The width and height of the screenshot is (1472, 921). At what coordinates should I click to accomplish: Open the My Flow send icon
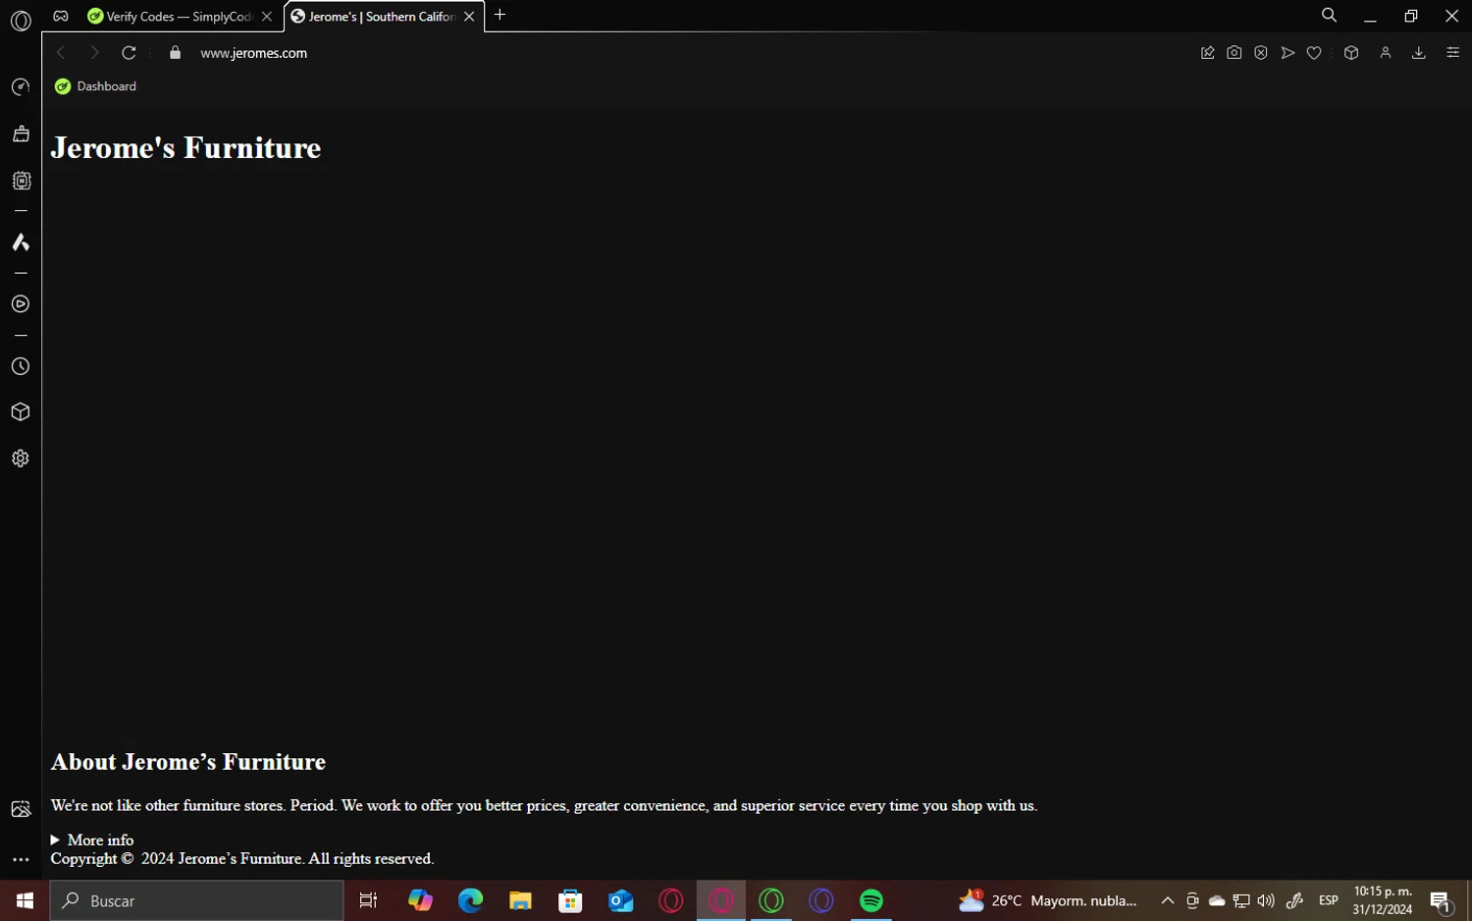click(x=1288, y=53)
